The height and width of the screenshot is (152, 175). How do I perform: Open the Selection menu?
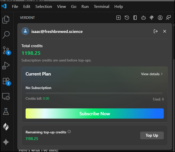pos(43,6)
